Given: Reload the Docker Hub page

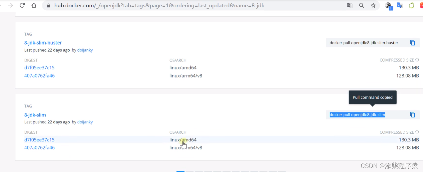Looking at the screenshot, I should coord(22,5).
